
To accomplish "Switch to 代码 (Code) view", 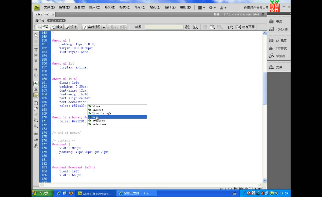I will 43,27.
